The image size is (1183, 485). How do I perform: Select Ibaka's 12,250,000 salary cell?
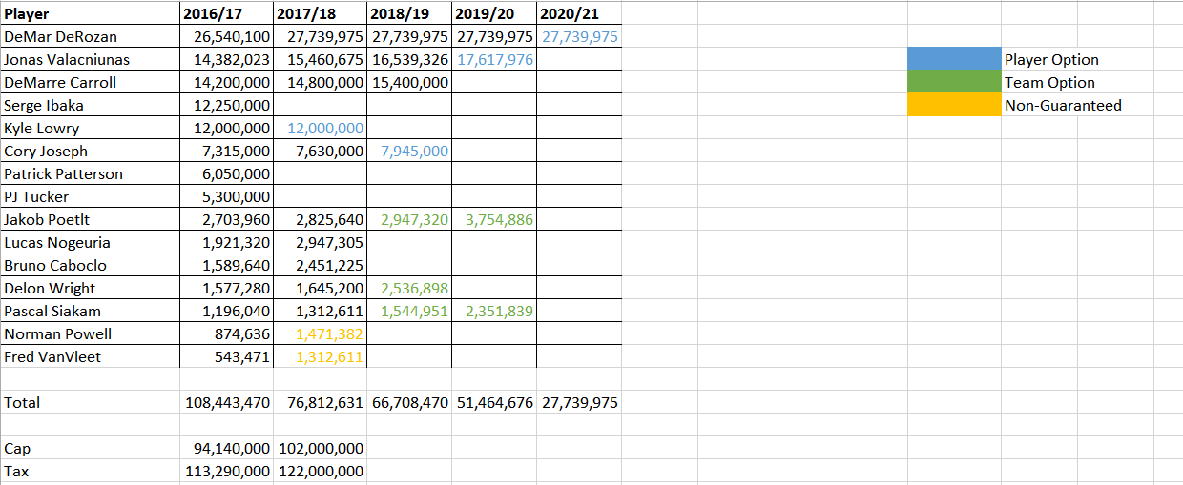coord(226,105)
